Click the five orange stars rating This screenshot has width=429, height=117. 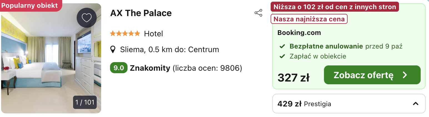(x=125, y=34)
